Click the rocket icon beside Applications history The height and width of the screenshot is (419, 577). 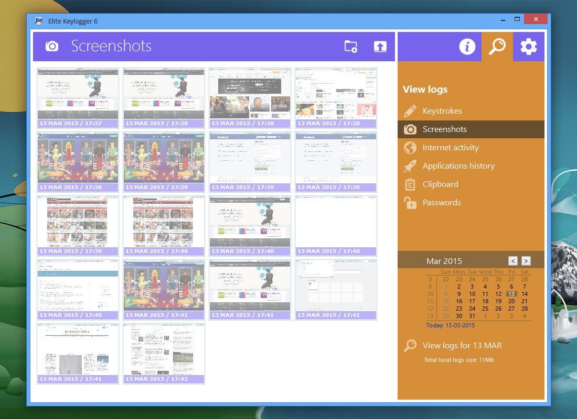click(x=410, y=166)
